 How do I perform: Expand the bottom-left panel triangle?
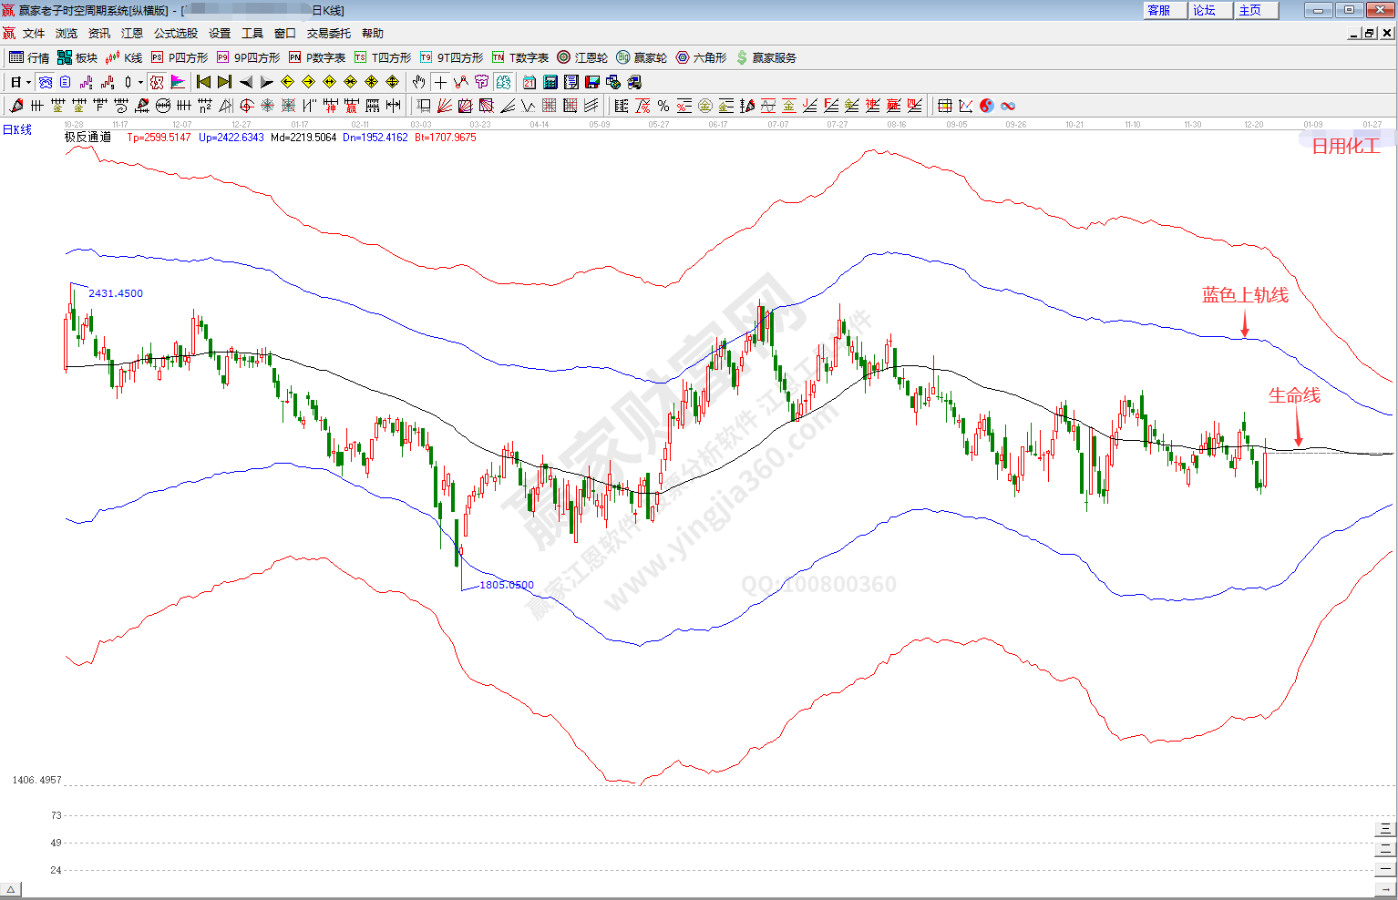[x=11, y=889]
